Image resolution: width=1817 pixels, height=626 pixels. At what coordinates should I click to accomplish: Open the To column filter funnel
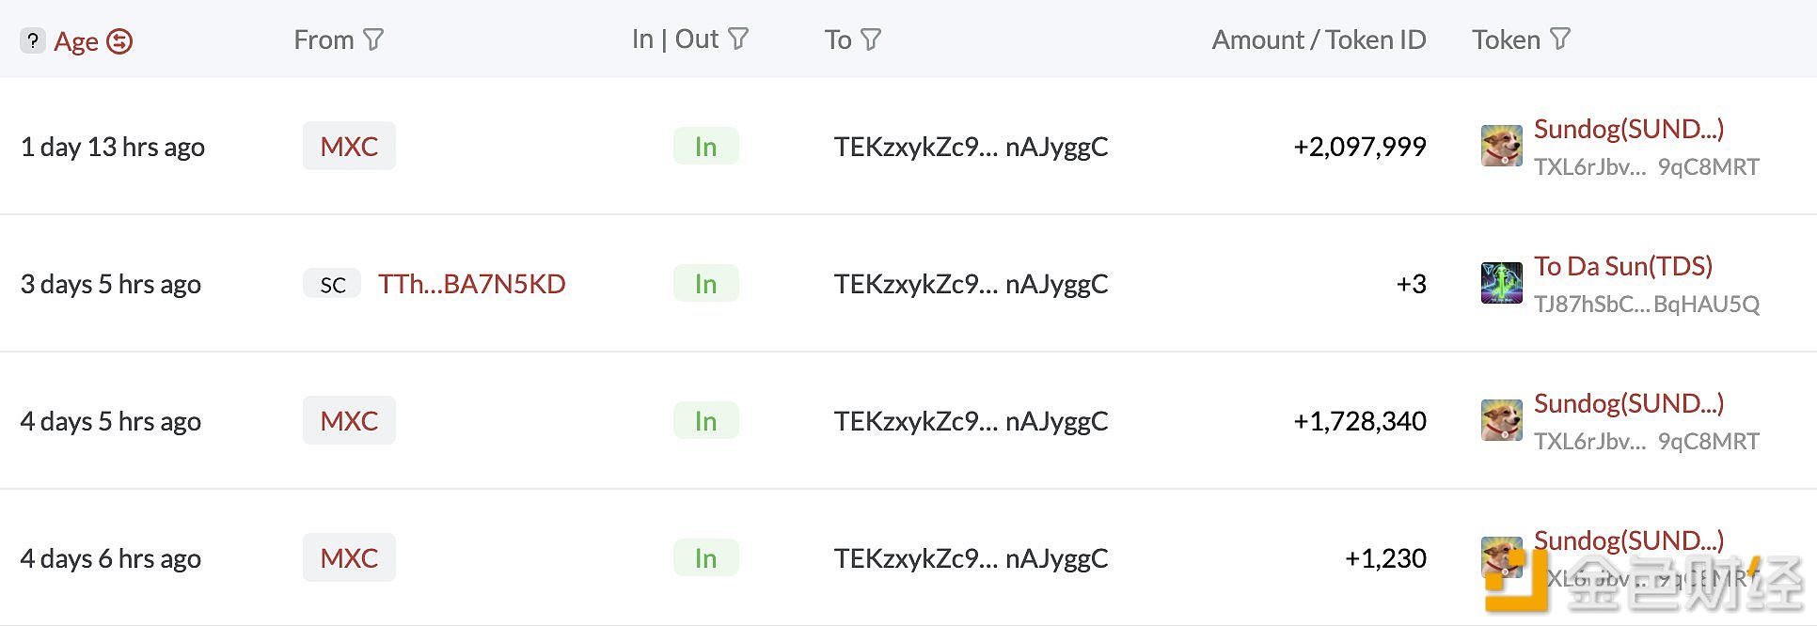871,39
